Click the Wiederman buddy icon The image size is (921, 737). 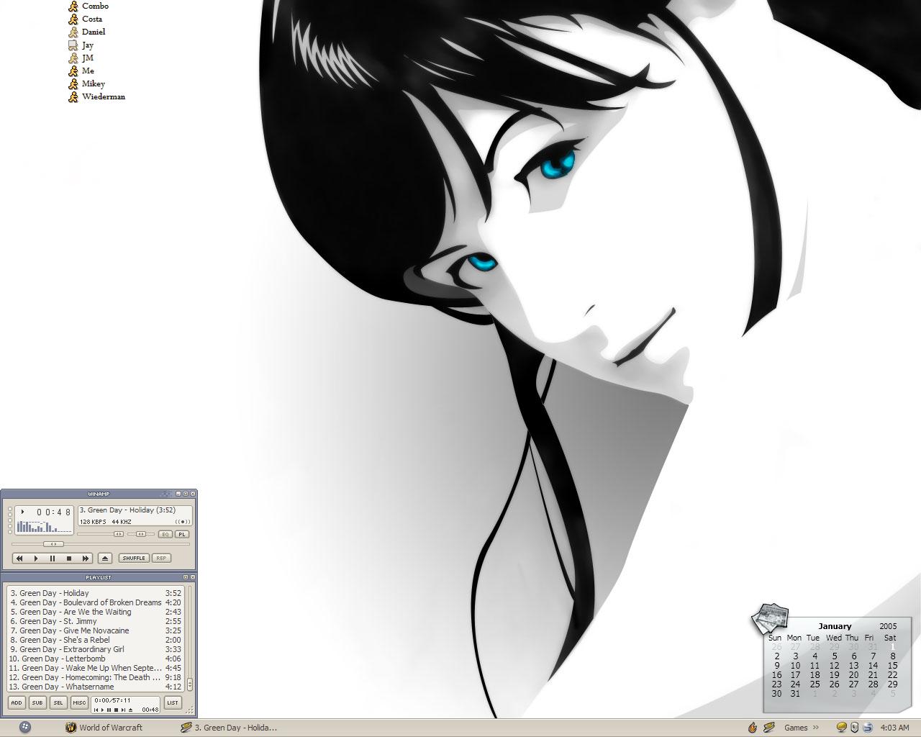(73, 96)
